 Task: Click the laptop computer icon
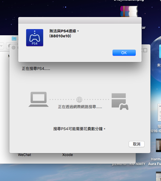coord(38,99)
